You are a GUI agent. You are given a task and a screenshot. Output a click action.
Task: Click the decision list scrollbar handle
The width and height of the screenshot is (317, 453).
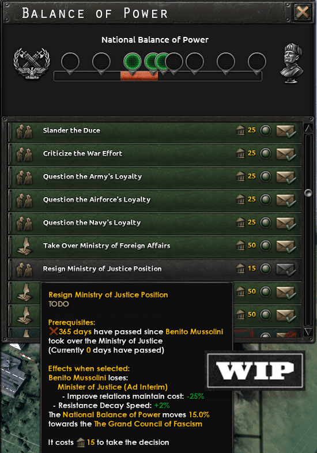[308, 192]
